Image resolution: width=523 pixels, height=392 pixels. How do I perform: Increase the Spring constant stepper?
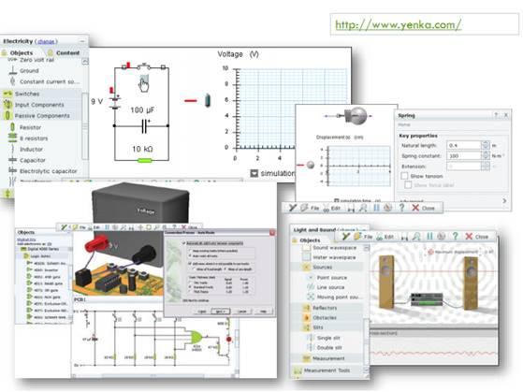tap(486, 153)
